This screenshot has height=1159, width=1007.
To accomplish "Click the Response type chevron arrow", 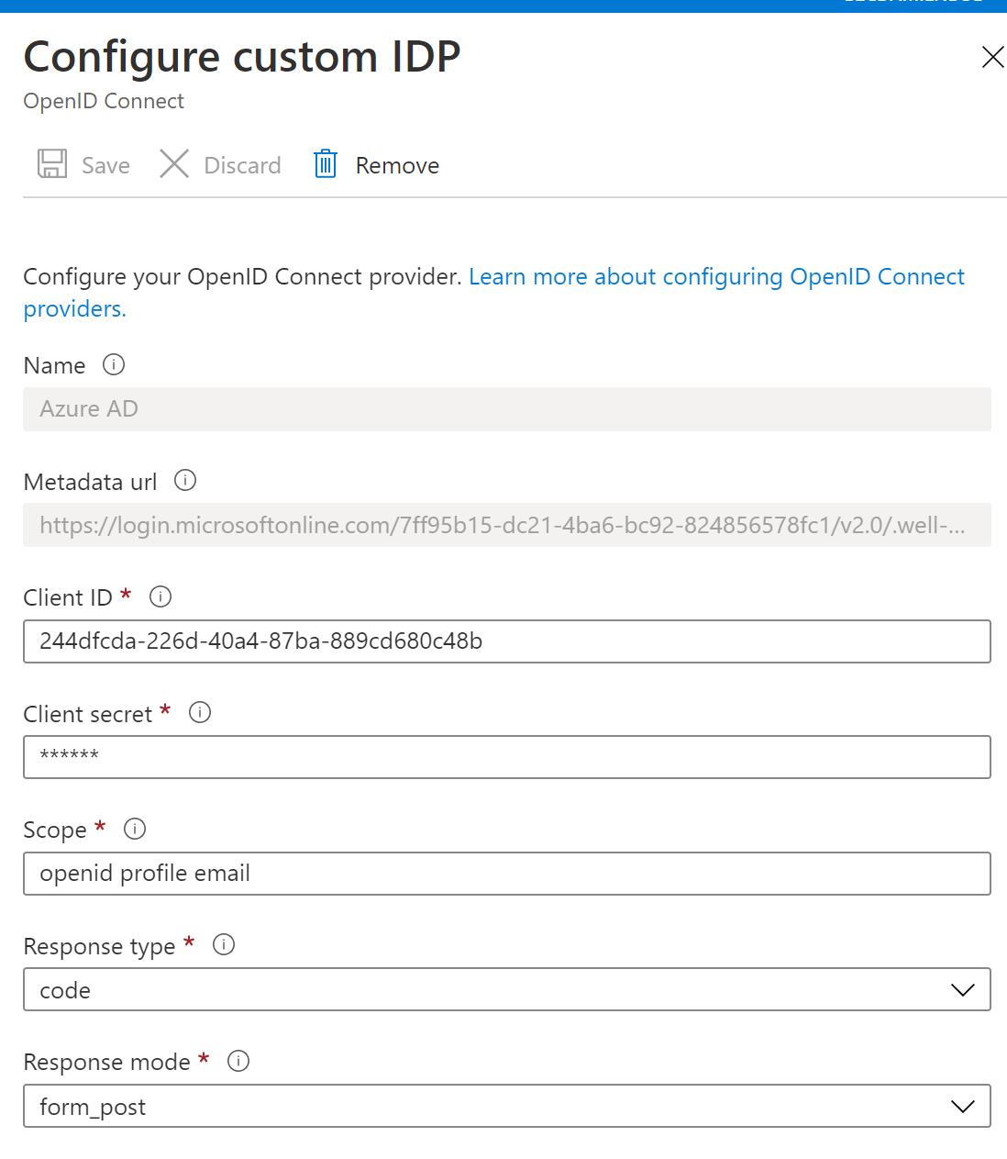I will point(962,990).
